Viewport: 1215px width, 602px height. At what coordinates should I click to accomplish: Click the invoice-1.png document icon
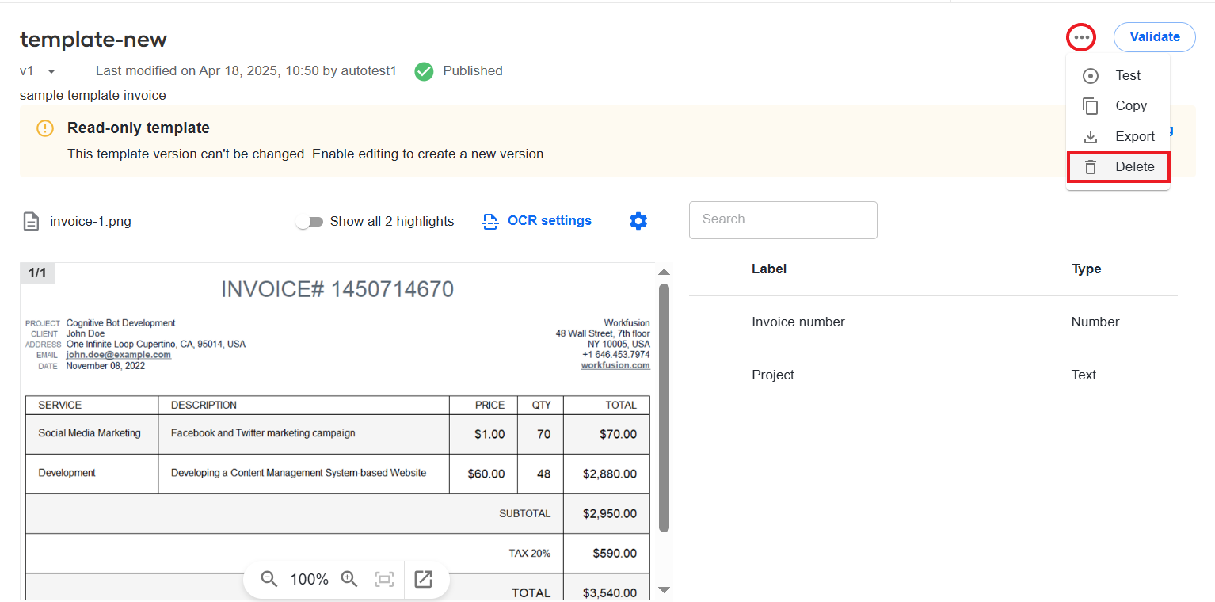click(x=30, y=221)
